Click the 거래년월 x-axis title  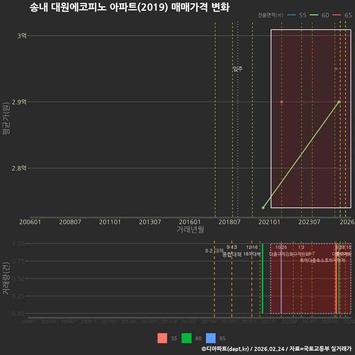pyautogui.click(x=190, y=229)
